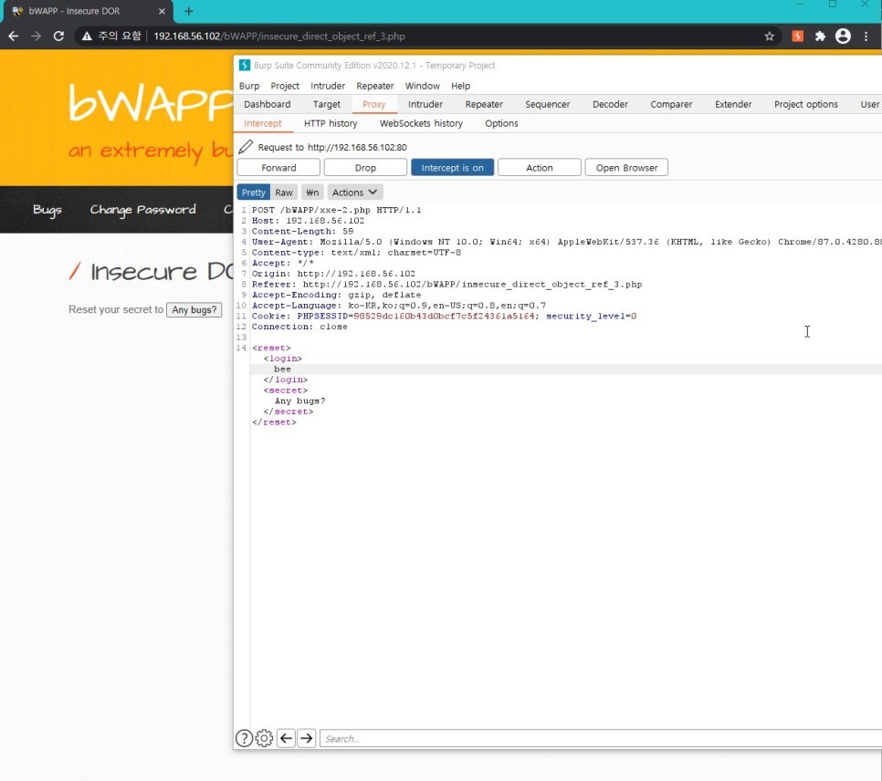This screenshot has width=882, height=781.
Task: Switch to the Decoder tab
Action: click(x=610, y=104)
